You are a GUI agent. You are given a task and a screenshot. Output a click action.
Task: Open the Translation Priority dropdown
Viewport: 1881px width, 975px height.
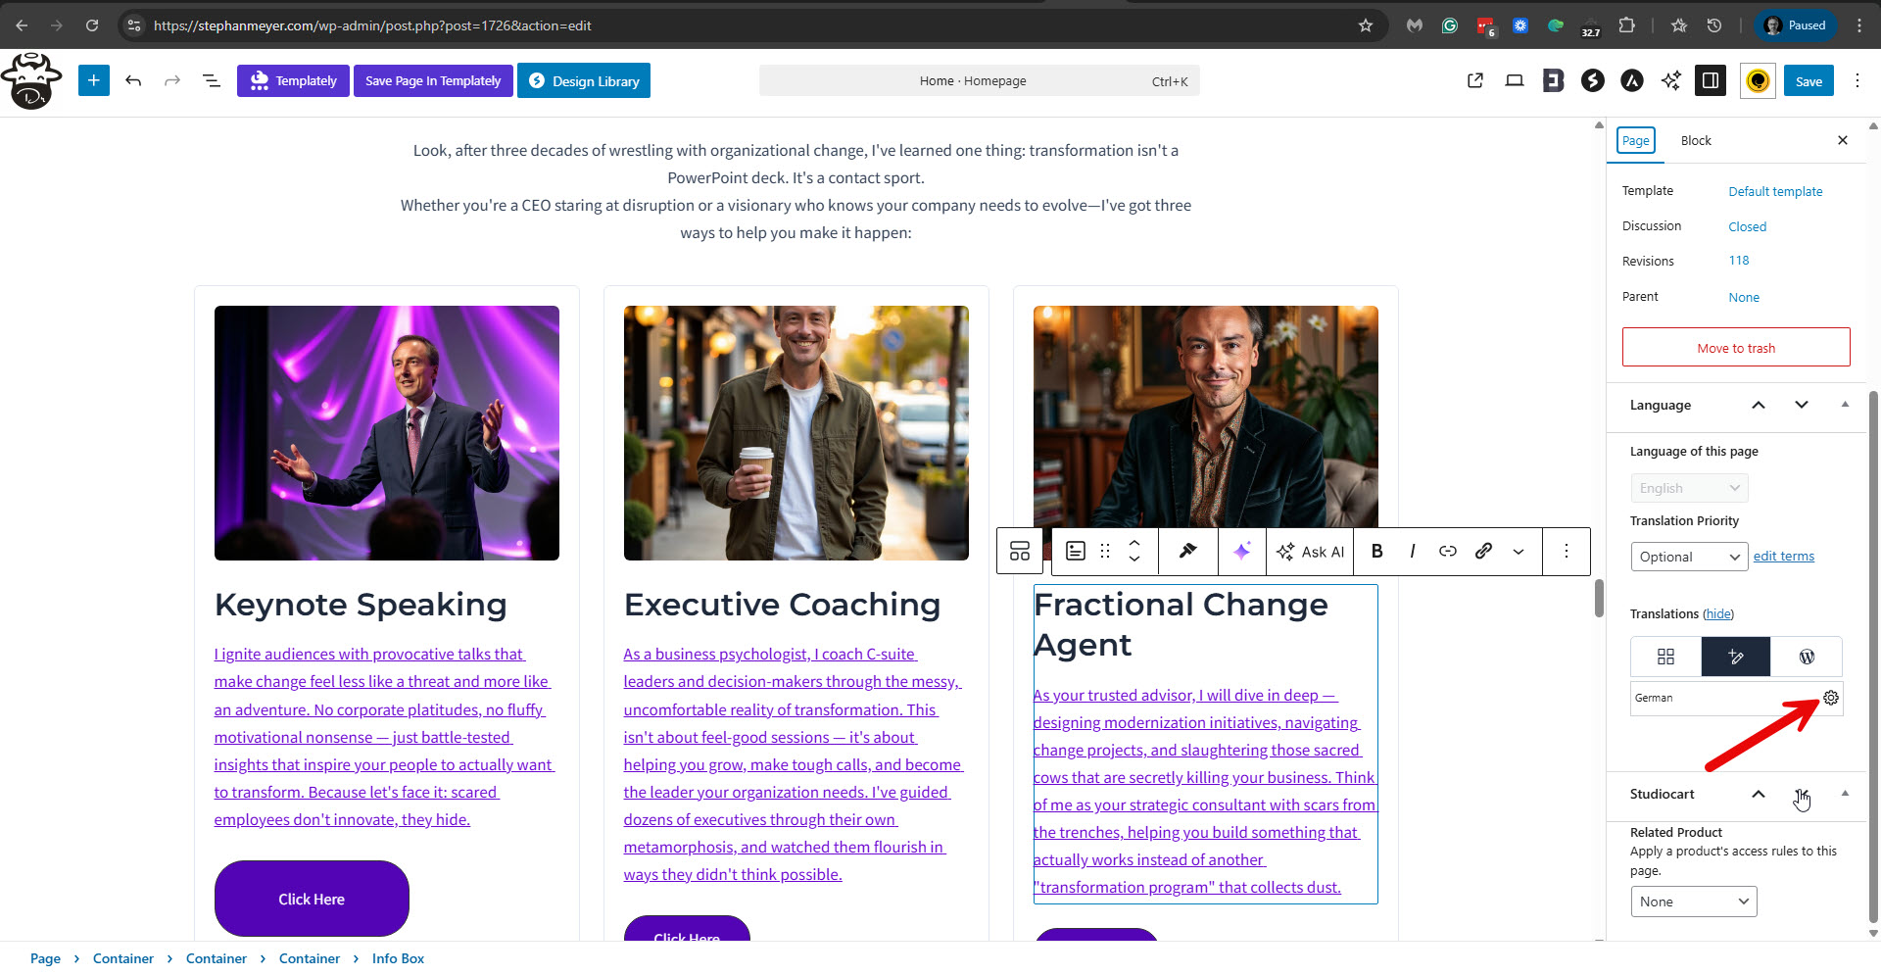[x=1689, y=557]
